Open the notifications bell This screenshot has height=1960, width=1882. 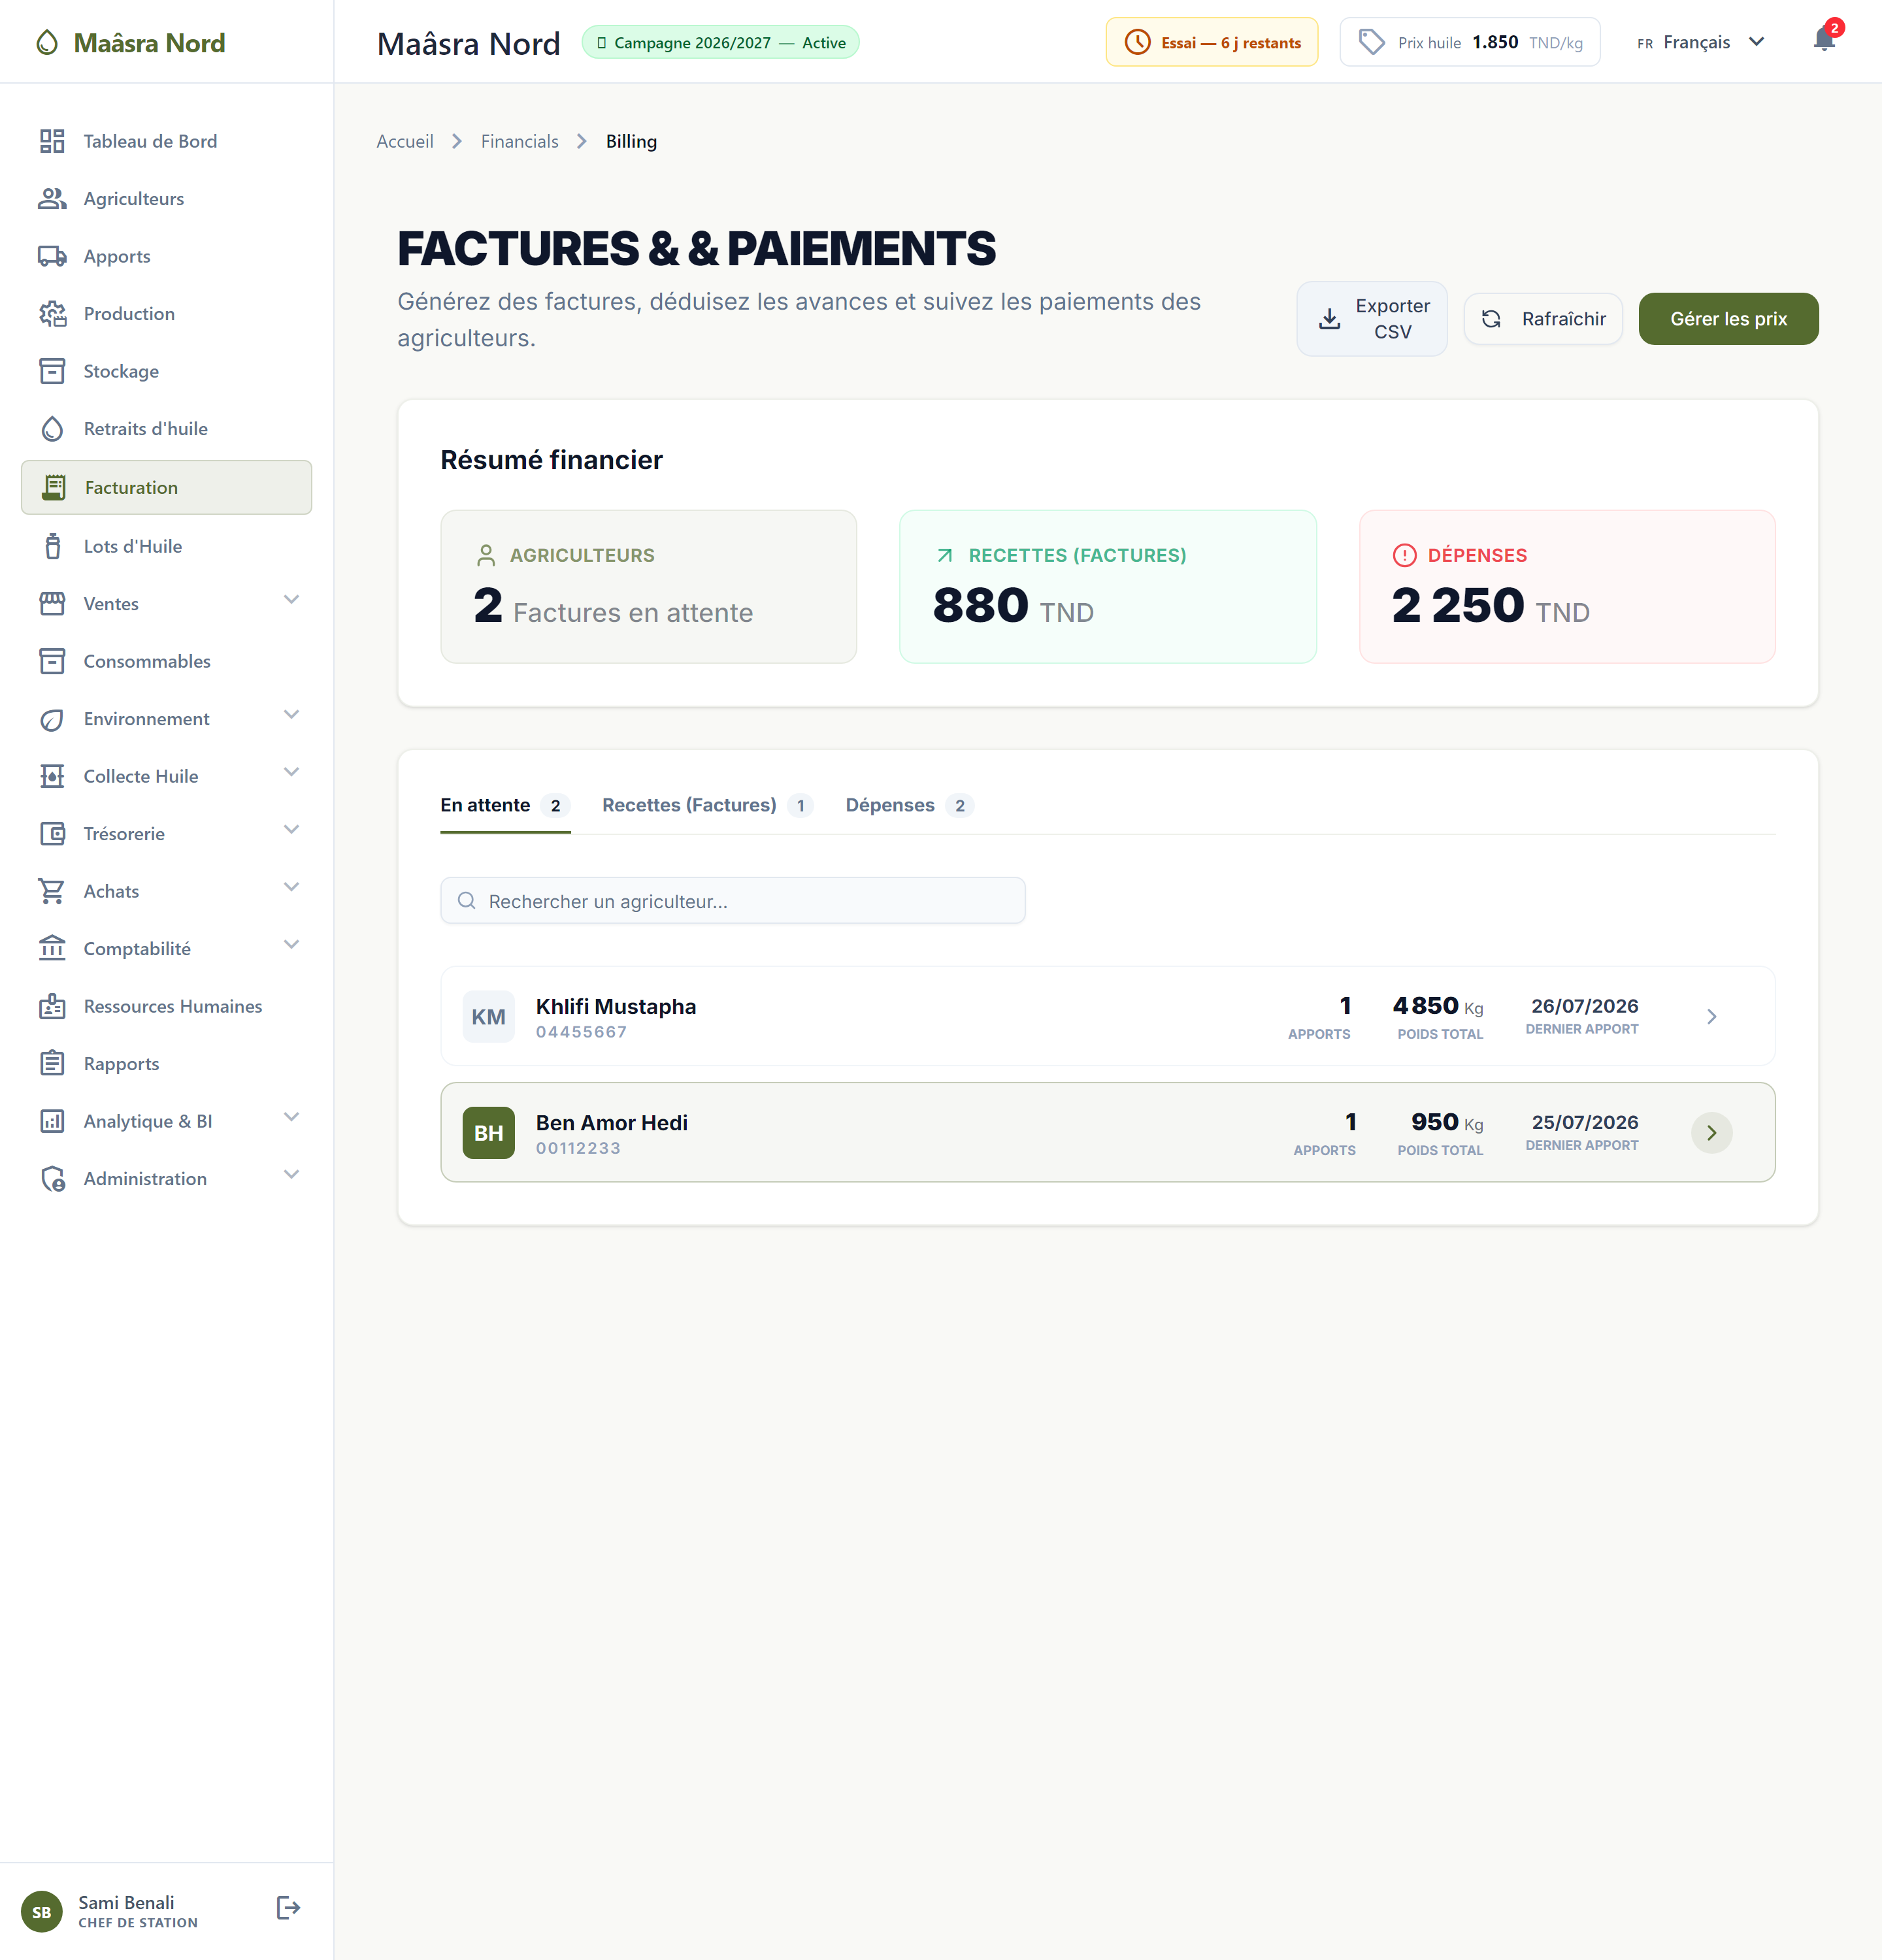1824,40
